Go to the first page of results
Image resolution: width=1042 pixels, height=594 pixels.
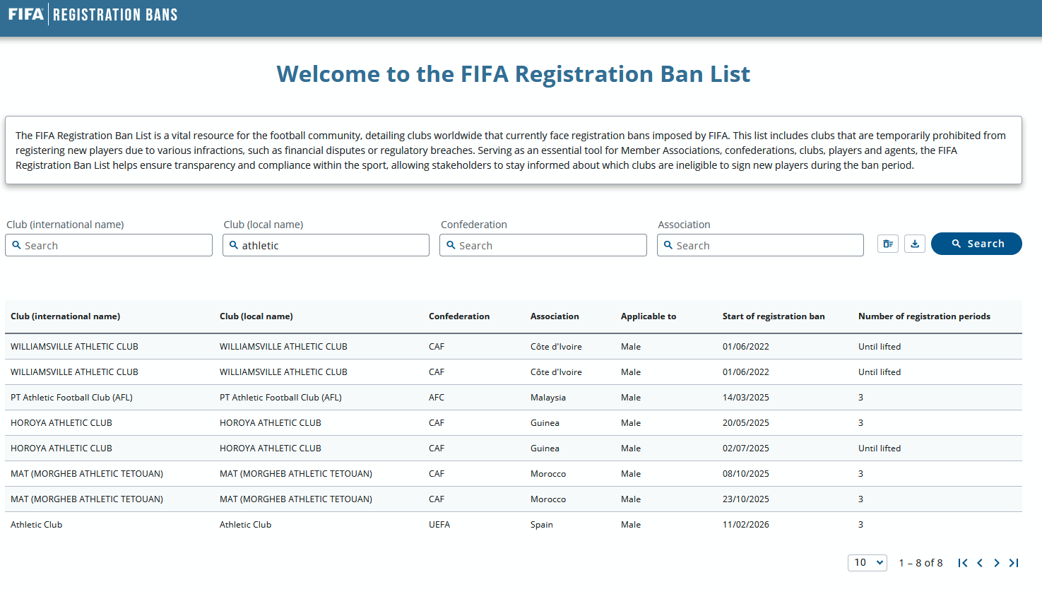click(x=962, y=563)
